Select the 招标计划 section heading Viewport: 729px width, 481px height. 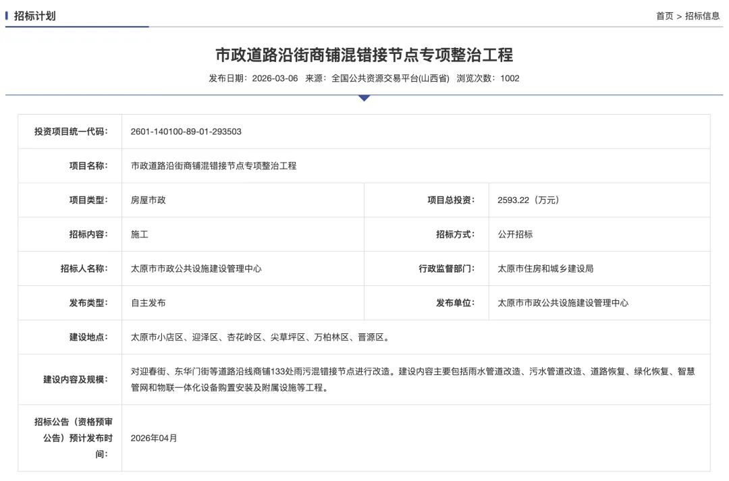[x=35, y=16]
